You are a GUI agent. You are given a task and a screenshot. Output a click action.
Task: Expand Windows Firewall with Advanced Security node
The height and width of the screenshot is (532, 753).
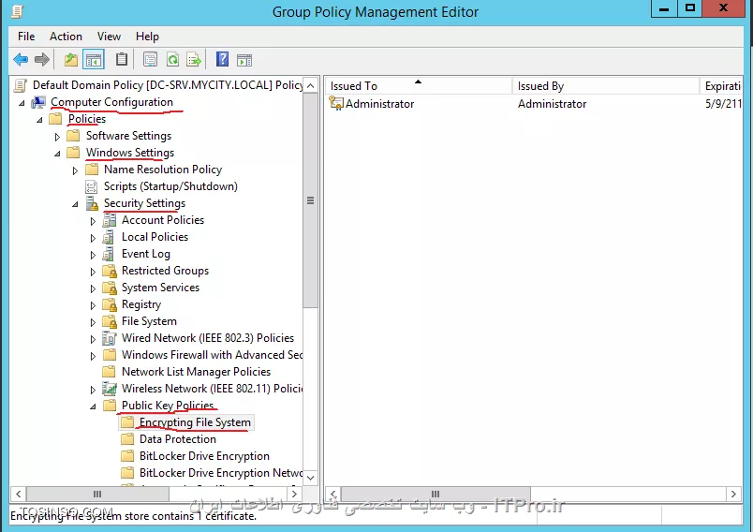(93, 356)
